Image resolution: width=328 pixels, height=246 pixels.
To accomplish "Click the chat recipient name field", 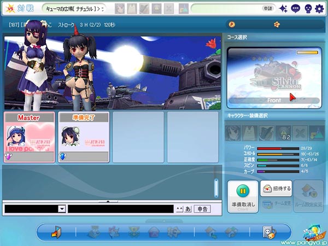I will [31, 209].
